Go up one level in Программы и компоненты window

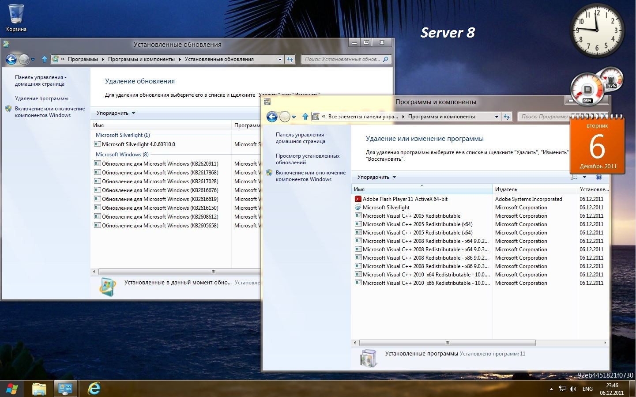[305, 117]
